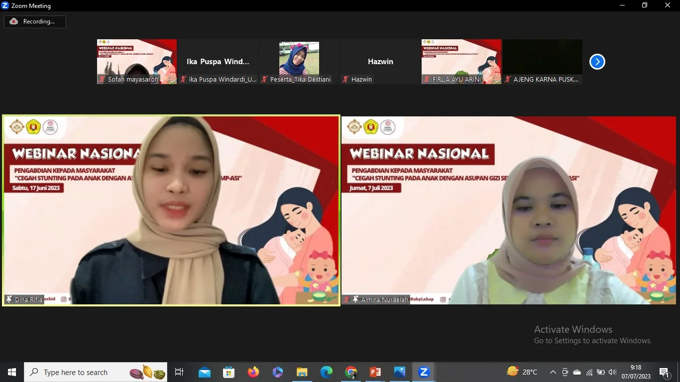
Task: Open the 28°C weather widget
Action: (x=522, y=372)
